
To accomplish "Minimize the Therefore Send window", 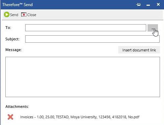I will (148, 5).
